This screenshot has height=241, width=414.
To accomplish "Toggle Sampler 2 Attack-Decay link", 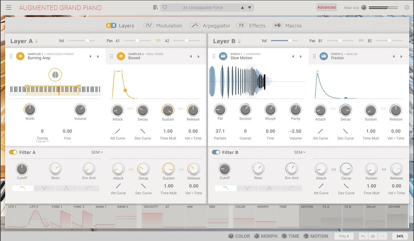I will click(130, 108).
